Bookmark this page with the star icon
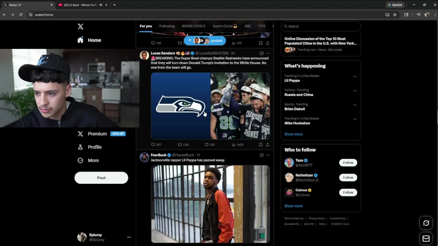Screen dimensions: 438x246 coord(395,15)
